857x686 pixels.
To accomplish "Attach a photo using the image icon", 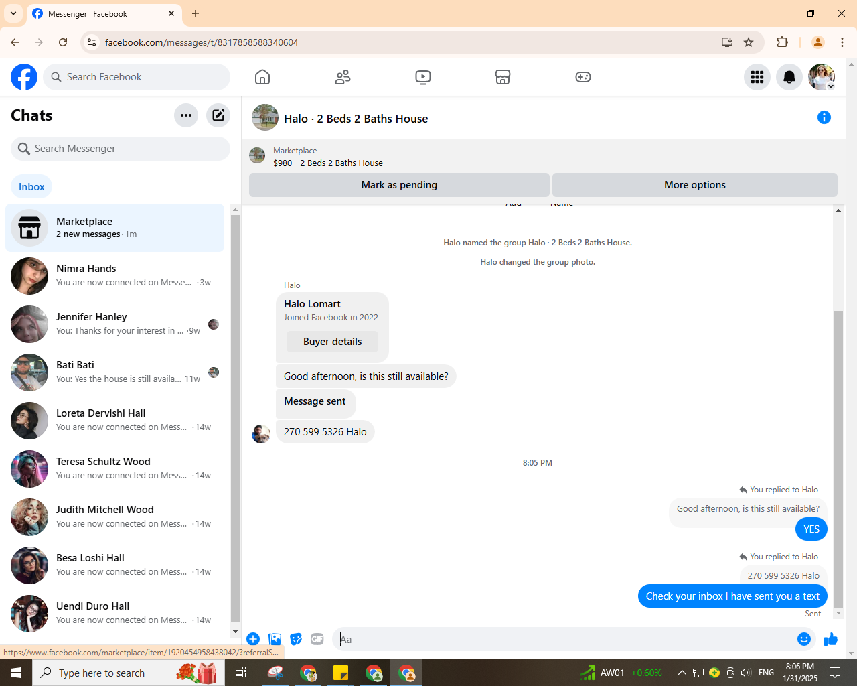I will 275,639.
